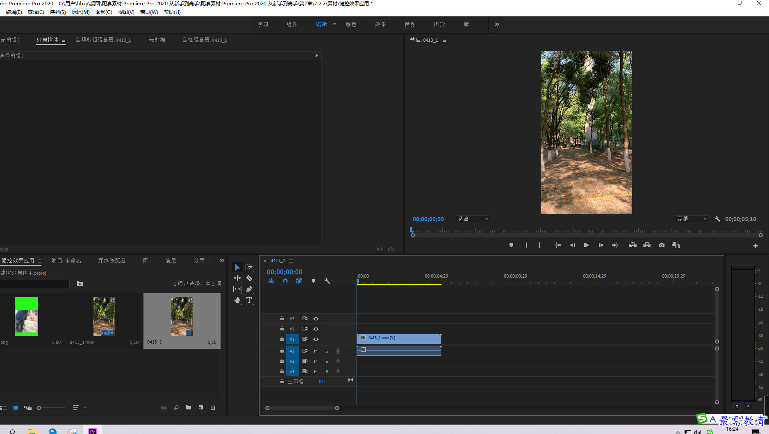Screen dimensions: 769x434
Task: Select the Track Select Forward tool
Action: click(249, 267)
